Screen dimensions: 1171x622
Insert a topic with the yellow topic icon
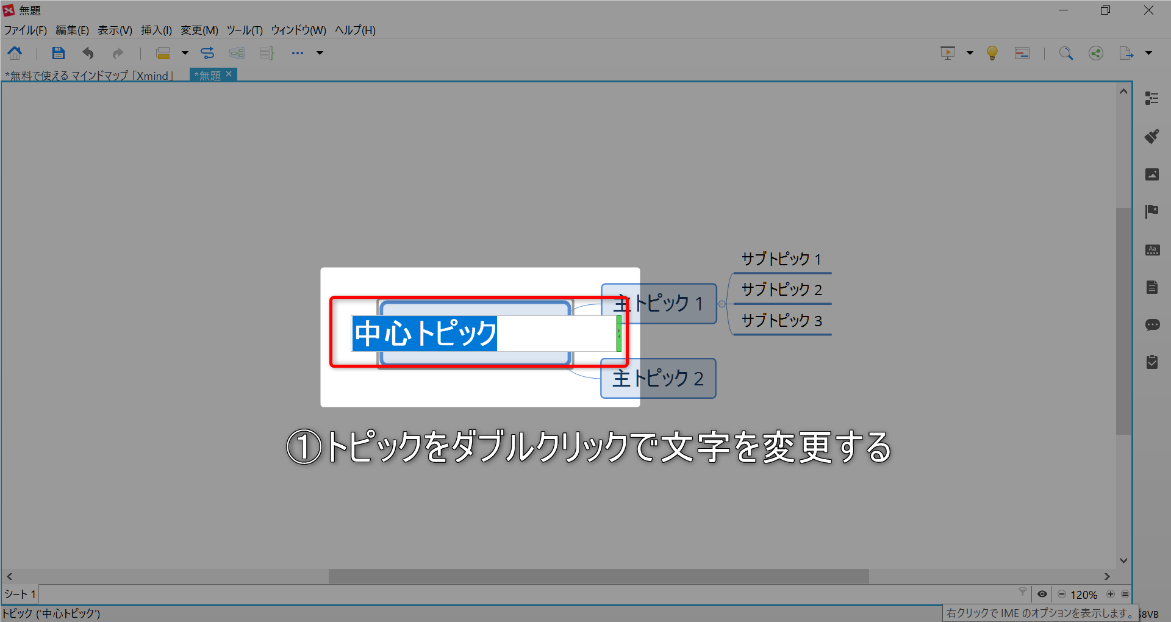click(163, 53)
